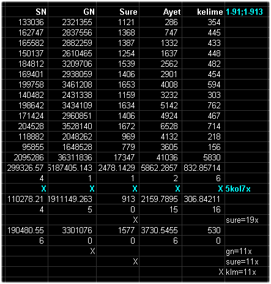Select GN value 2837556

click(x=72, y=32)
